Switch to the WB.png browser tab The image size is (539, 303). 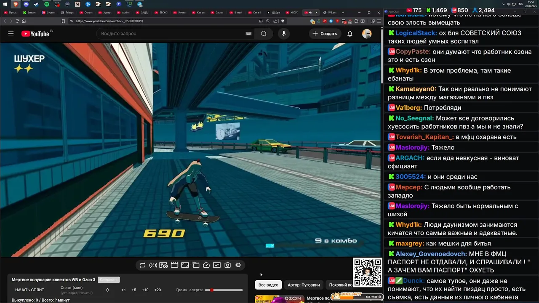point(330,13)
